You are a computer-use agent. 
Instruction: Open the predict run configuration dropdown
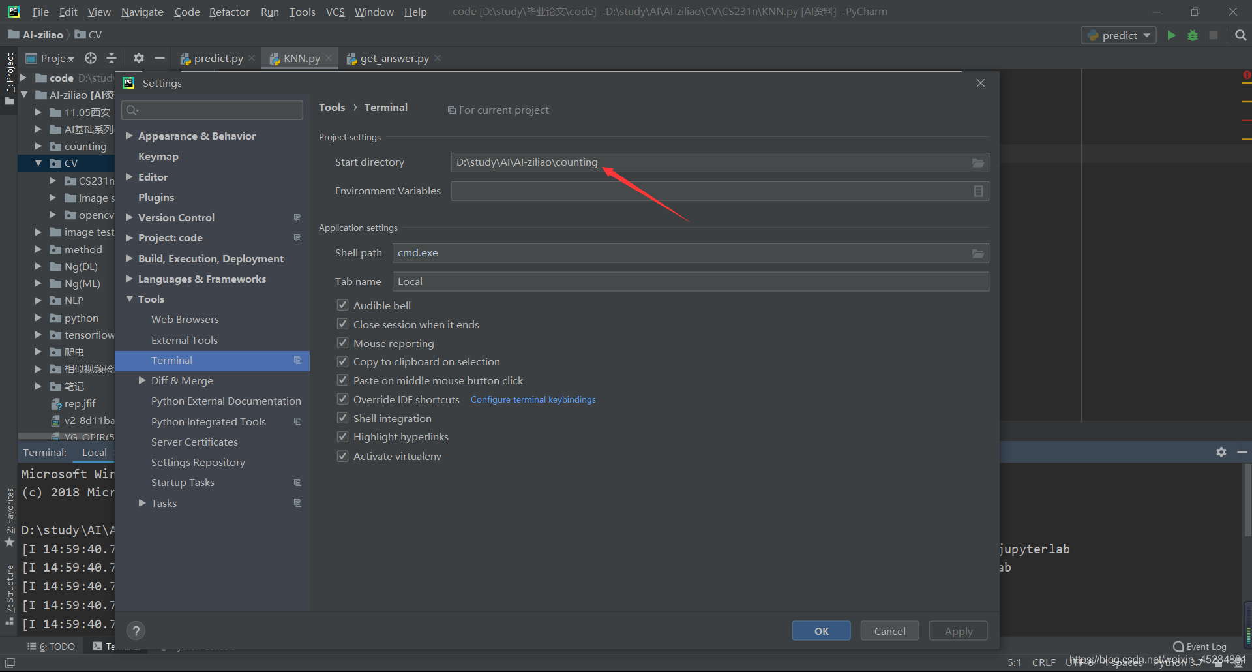pyautogui.click(x=1119, y=35)
